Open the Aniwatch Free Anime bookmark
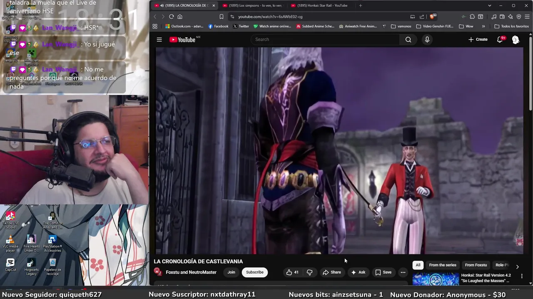 [358, 26]
